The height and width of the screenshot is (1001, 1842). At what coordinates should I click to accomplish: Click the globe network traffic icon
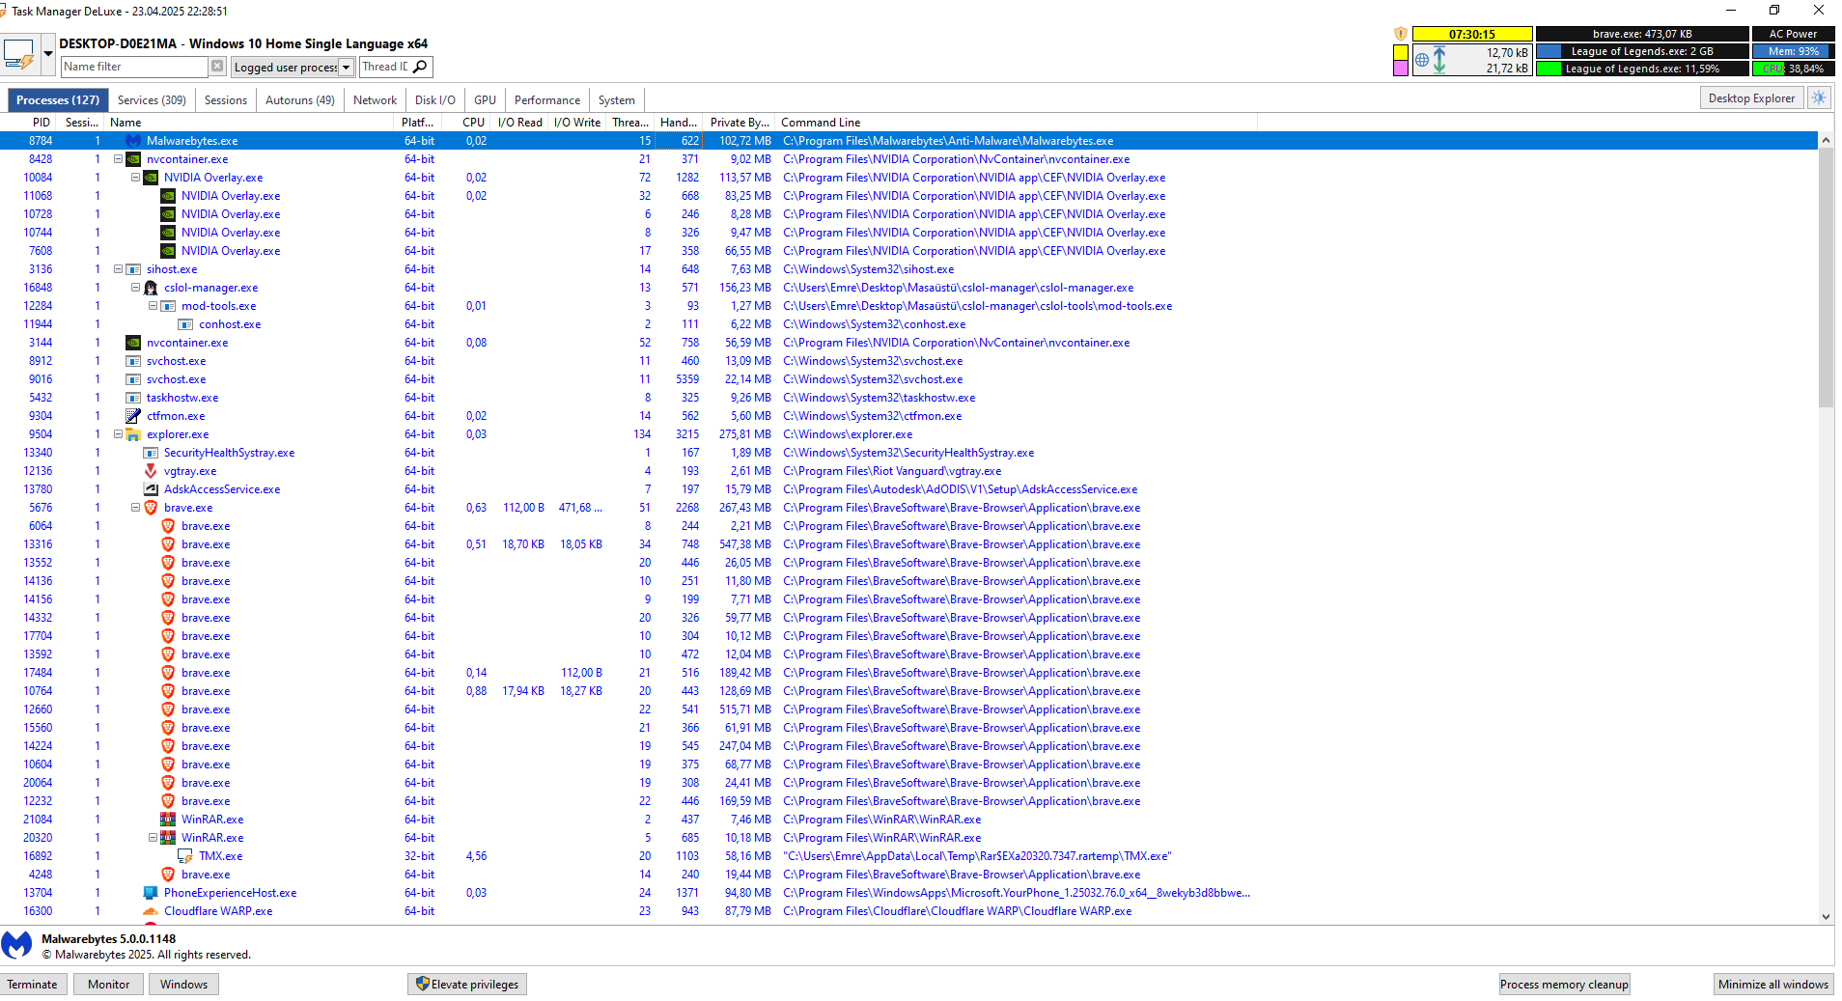click(1421, 60)
